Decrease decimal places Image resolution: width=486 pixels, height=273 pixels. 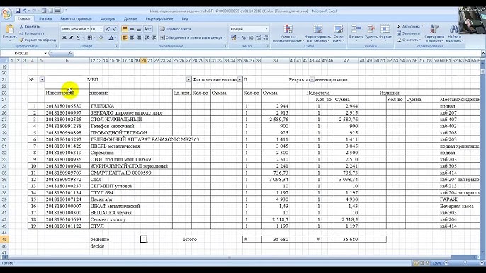(266, 37)
